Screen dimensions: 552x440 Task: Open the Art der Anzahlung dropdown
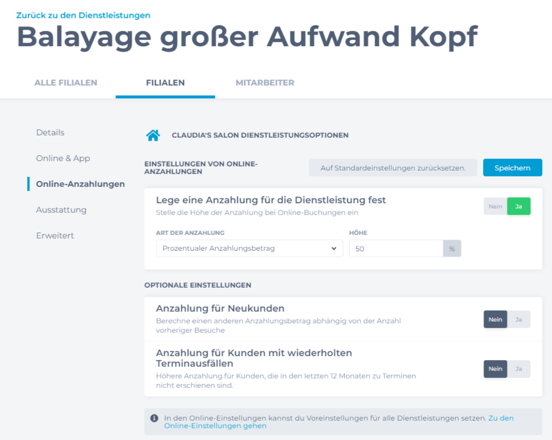pyautogui.click(x=249, y=248)
